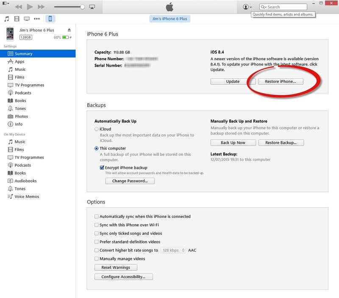Screen dimensions: 339x298
Task: Click the Books icon under Settings
Action: pos(10,101)
